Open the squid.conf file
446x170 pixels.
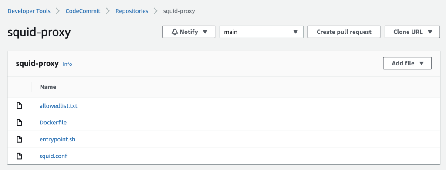53,156
